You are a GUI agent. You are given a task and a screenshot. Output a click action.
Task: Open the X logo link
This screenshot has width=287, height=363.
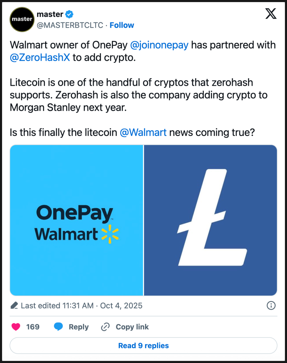point(271,14)
